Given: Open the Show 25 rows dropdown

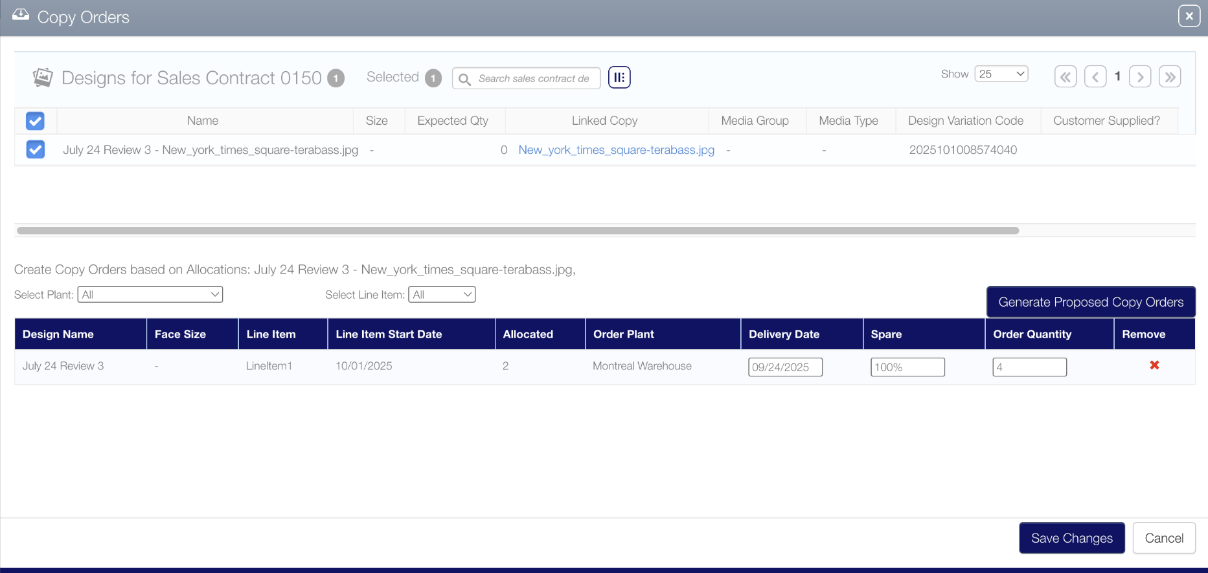Looking at the screenshot, I should pyautogui.click(x=1001, y=74).
